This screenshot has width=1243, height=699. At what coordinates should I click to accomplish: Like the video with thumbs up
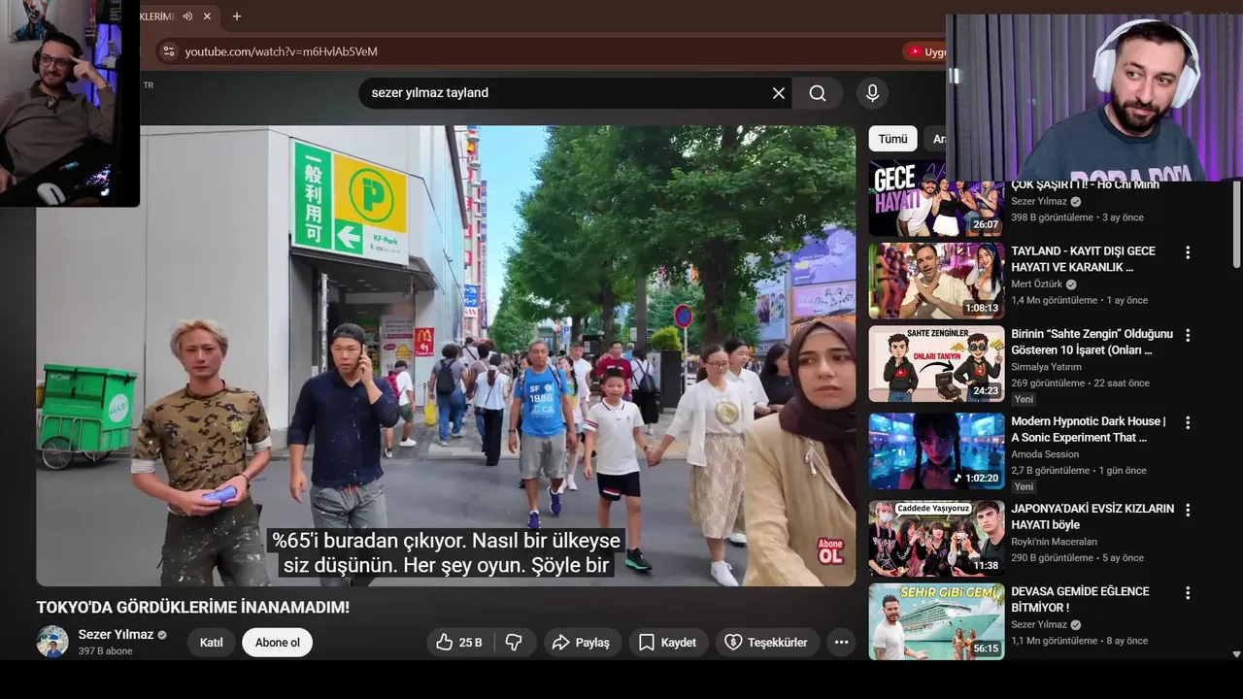coord(459,643)
